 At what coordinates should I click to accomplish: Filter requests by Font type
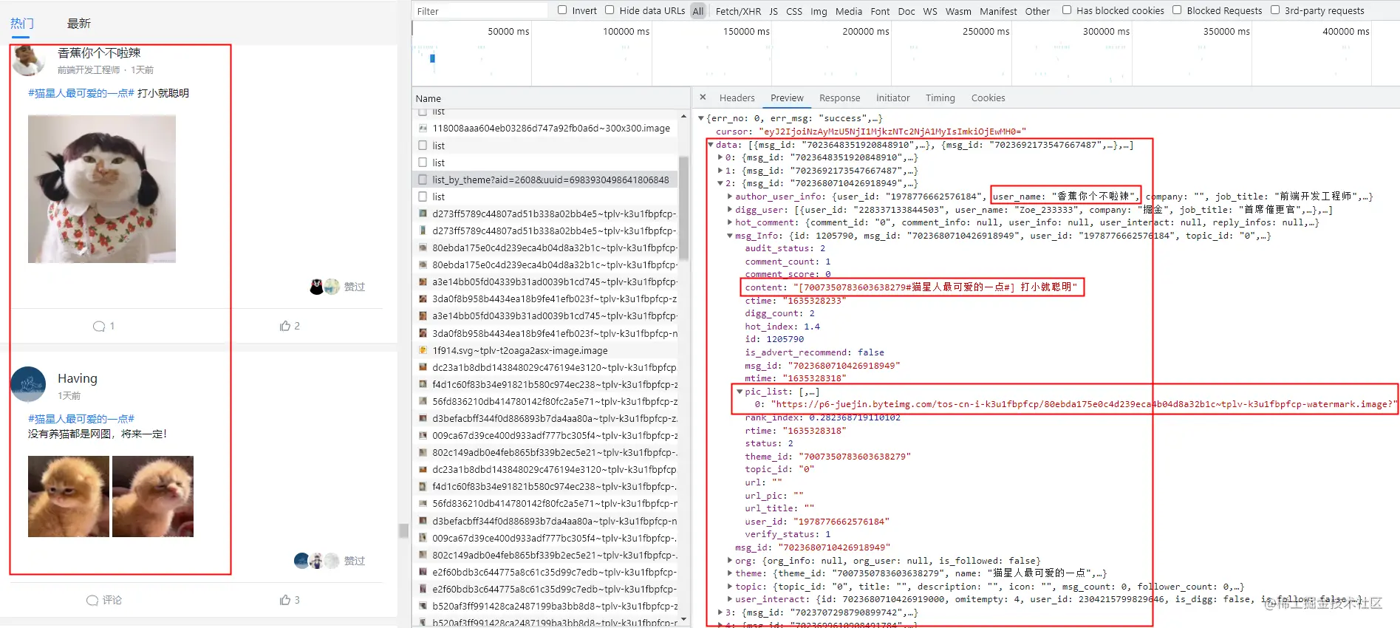[x=880, y=11]
